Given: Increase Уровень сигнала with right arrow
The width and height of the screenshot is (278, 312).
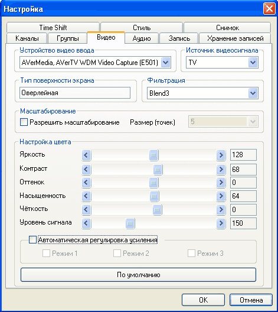Looking at the screenshot, I should 221,223.
